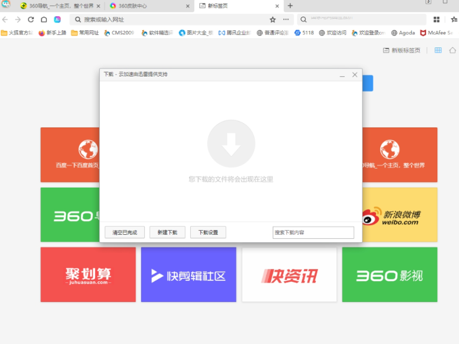Image resolution: width=459 pixels, height=344 pixels.
Task: Open the address bar more options
Action: (286, 20)
